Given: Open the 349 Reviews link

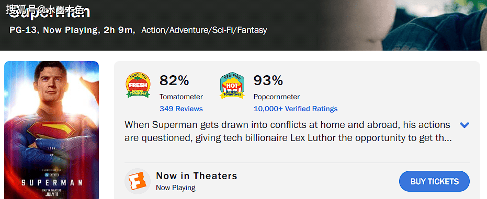Looking at the screenshot, I should [181, 109].
